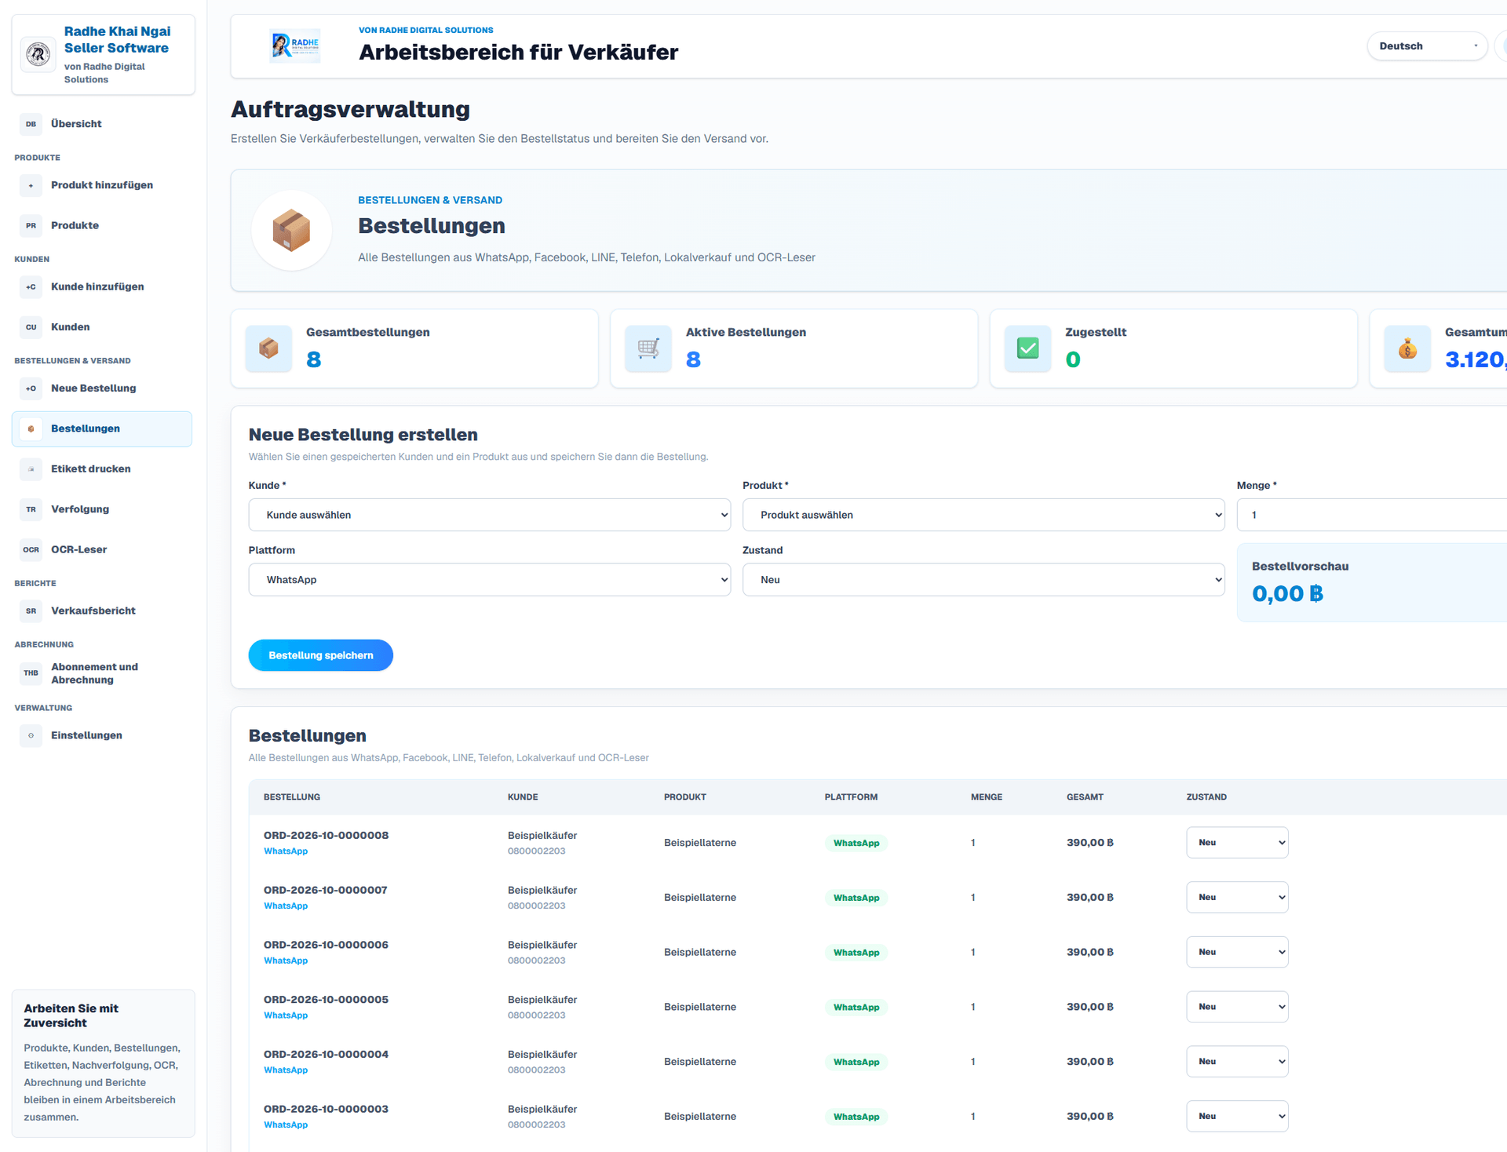
Task: Open the Übersicht dashboard icon
Action: pos(31,124)
